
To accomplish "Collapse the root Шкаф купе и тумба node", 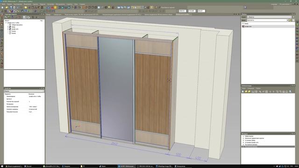I will tap(6, 23).
